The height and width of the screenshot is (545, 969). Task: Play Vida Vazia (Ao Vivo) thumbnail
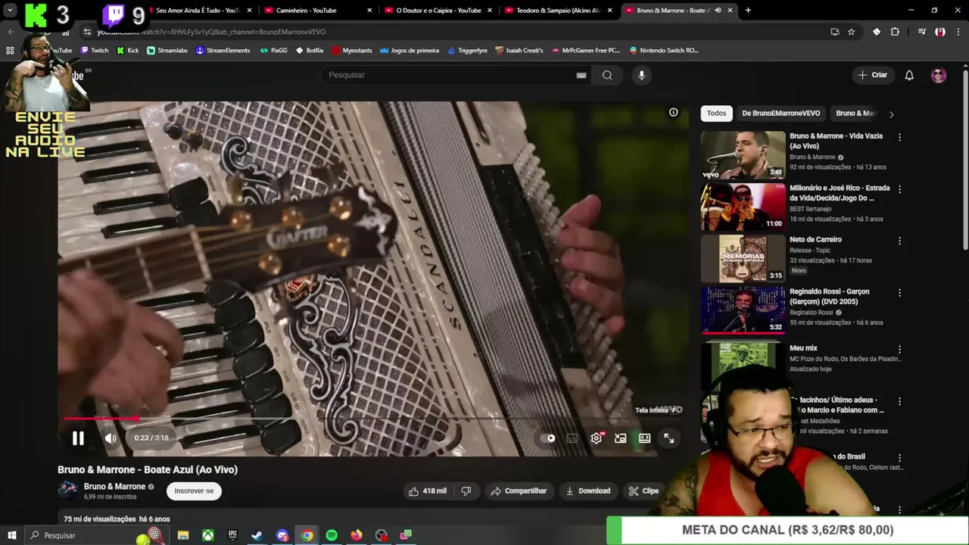743,155
